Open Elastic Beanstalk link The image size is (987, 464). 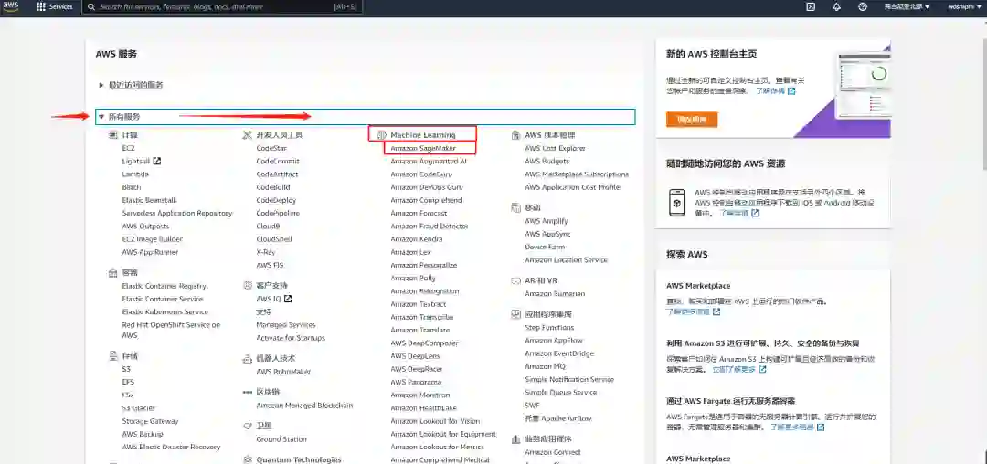pos(150,200)
